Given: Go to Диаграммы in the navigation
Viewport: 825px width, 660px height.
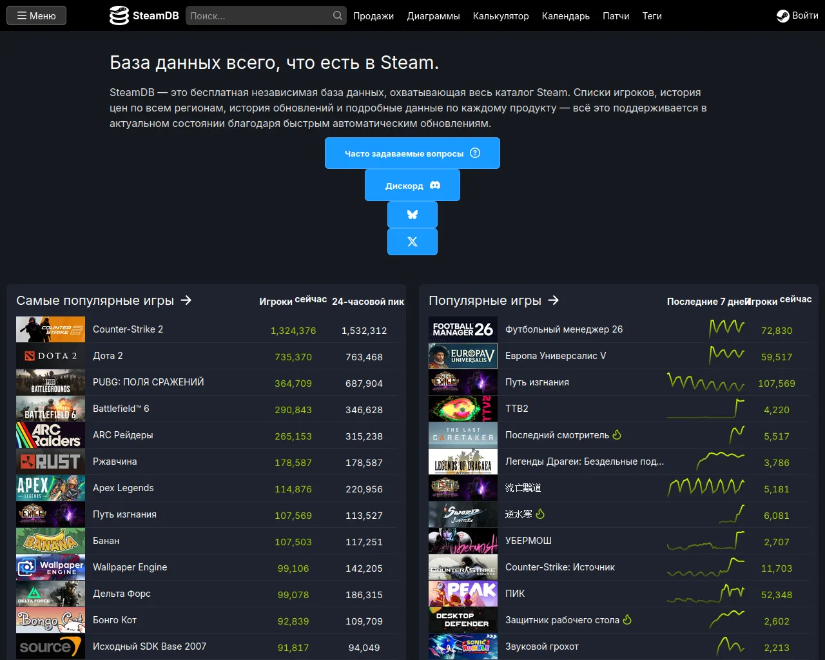Looking at the screenshot, I should 433,15.
